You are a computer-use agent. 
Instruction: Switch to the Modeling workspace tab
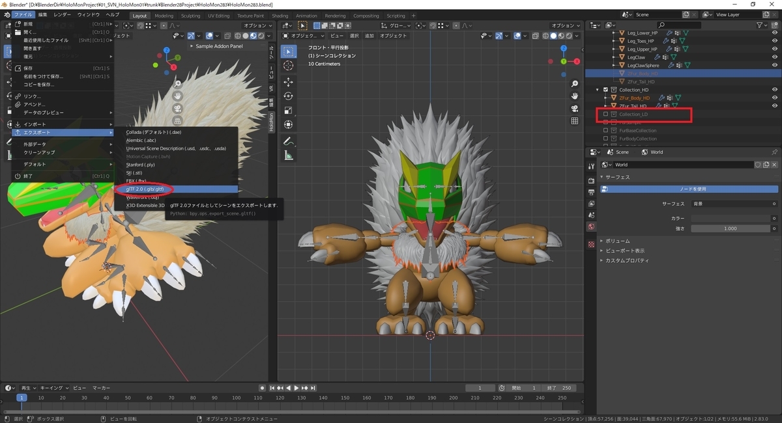(x=164, y=16)
